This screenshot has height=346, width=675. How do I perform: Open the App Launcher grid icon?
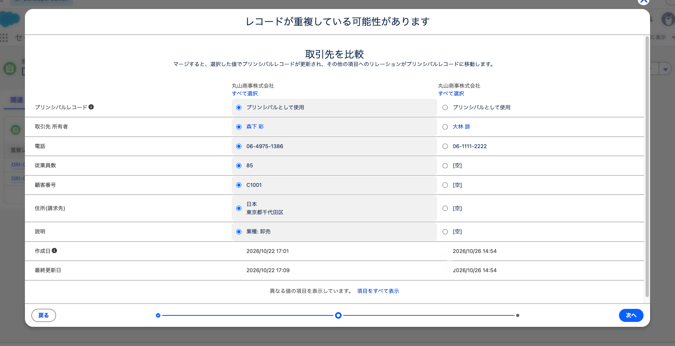(x=4, y=38)
